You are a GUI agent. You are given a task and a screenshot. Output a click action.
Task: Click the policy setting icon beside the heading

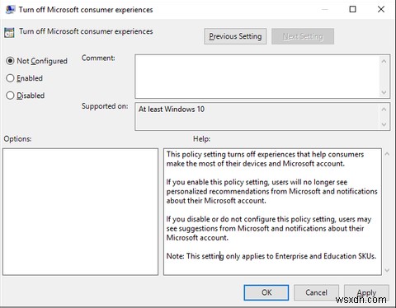(x=9, y=32)
